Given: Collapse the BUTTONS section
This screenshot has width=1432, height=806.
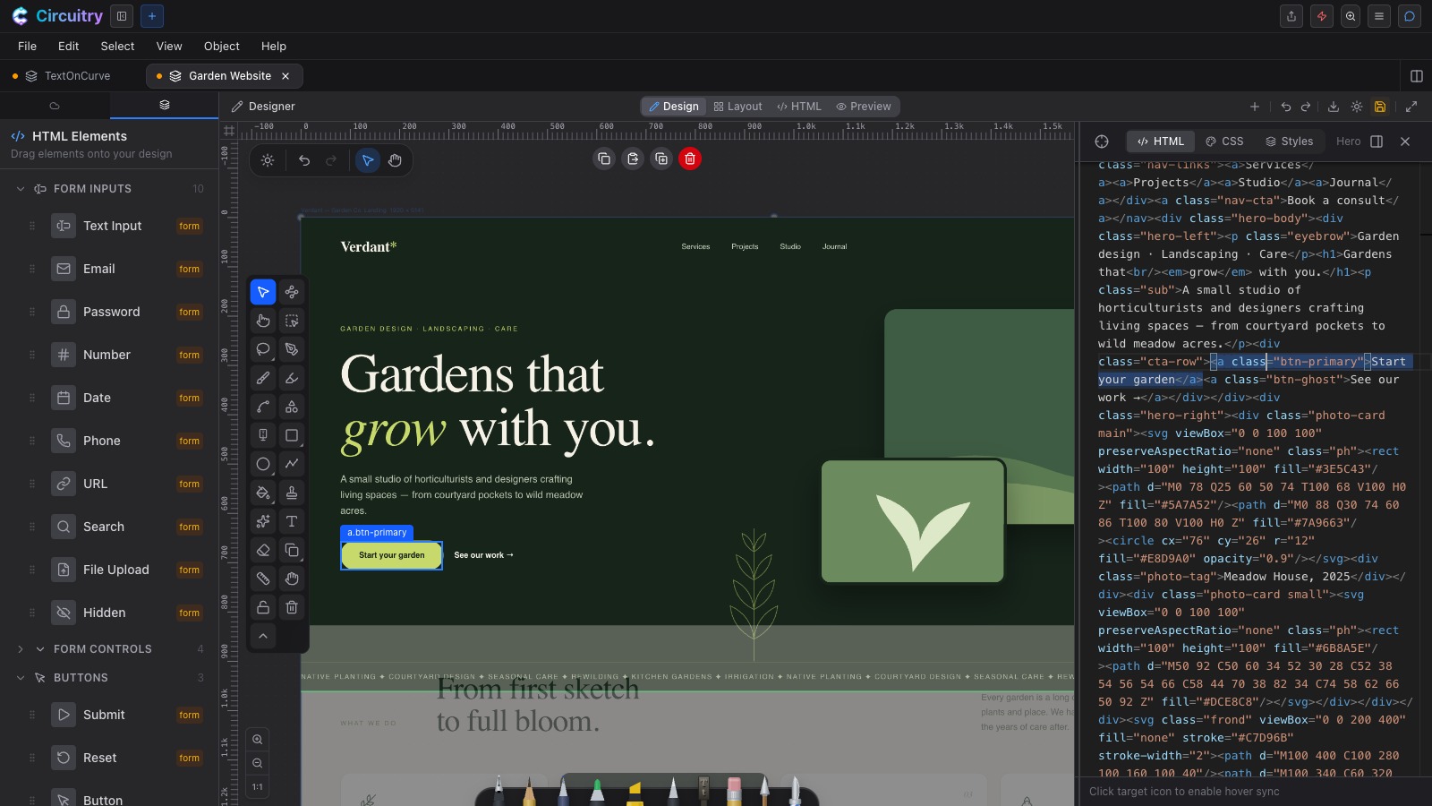Looking at the screenshot, I should tap(21, 678).
